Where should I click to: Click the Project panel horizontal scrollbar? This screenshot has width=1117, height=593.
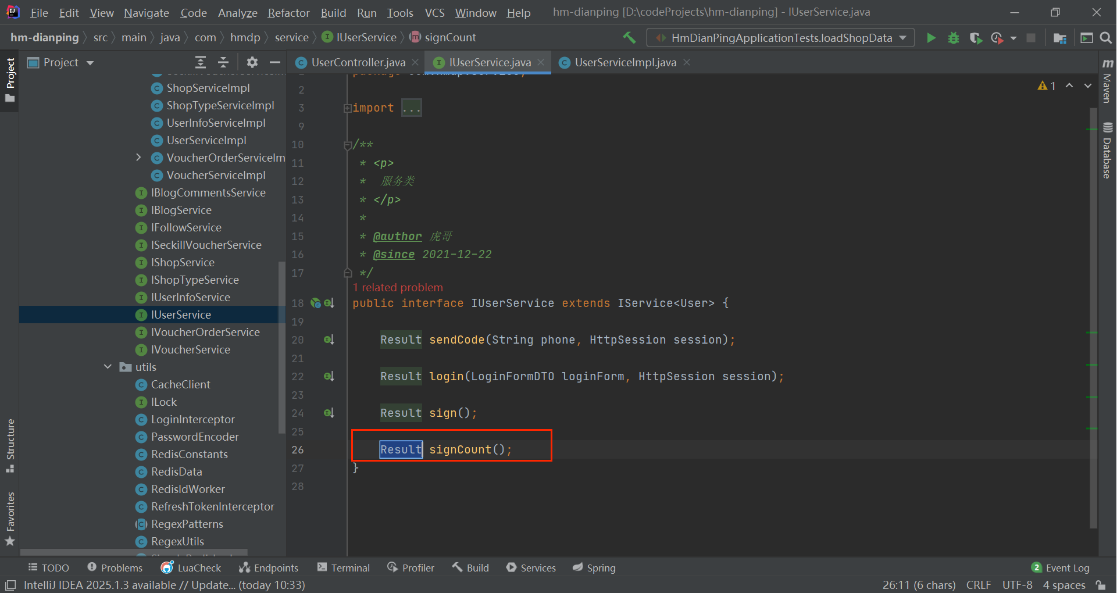tap(134, 552)
